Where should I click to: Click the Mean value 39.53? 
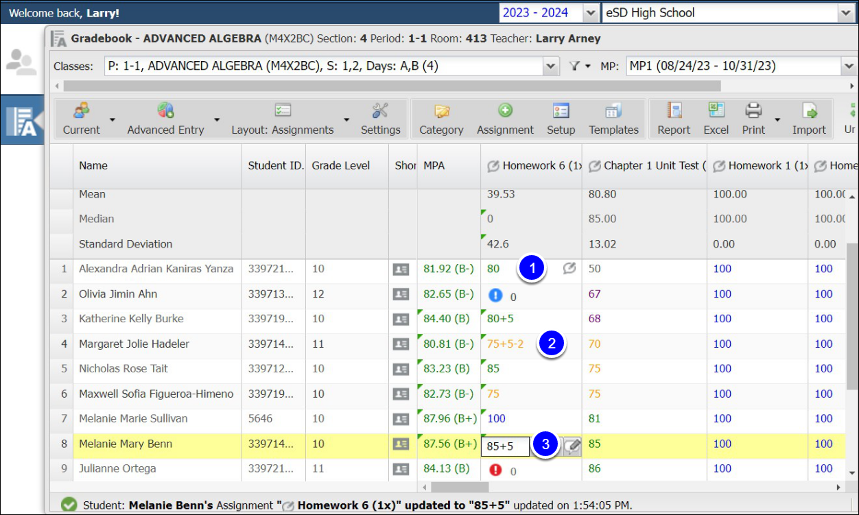[x=501, y=194]
